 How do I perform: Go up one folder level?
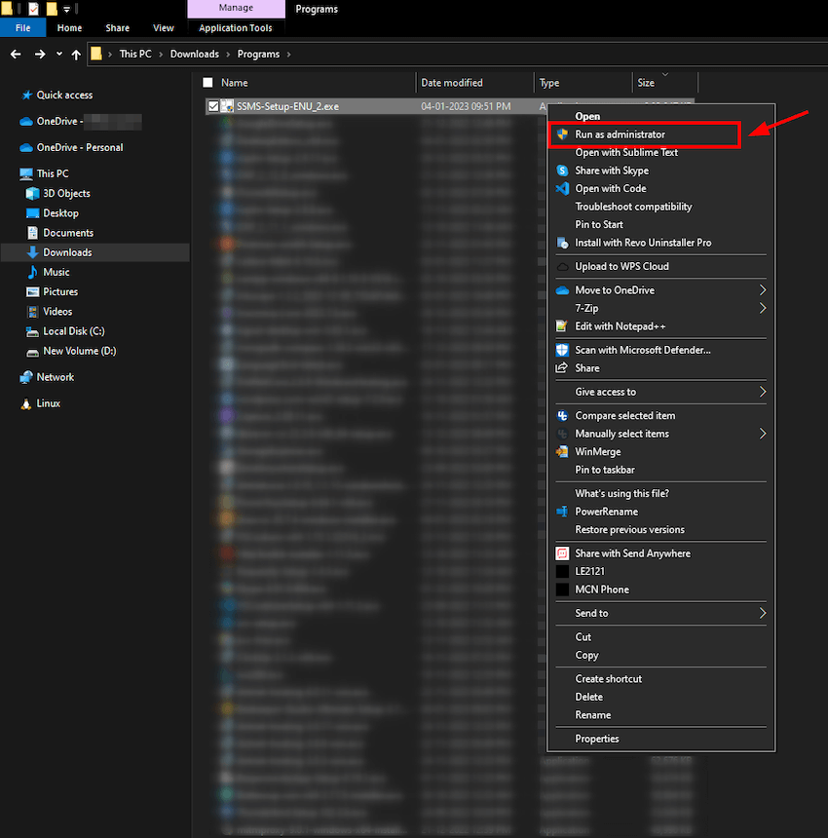[x=76, y=54]
